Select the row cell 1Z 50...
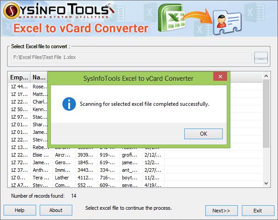 [x=19, y=109]
